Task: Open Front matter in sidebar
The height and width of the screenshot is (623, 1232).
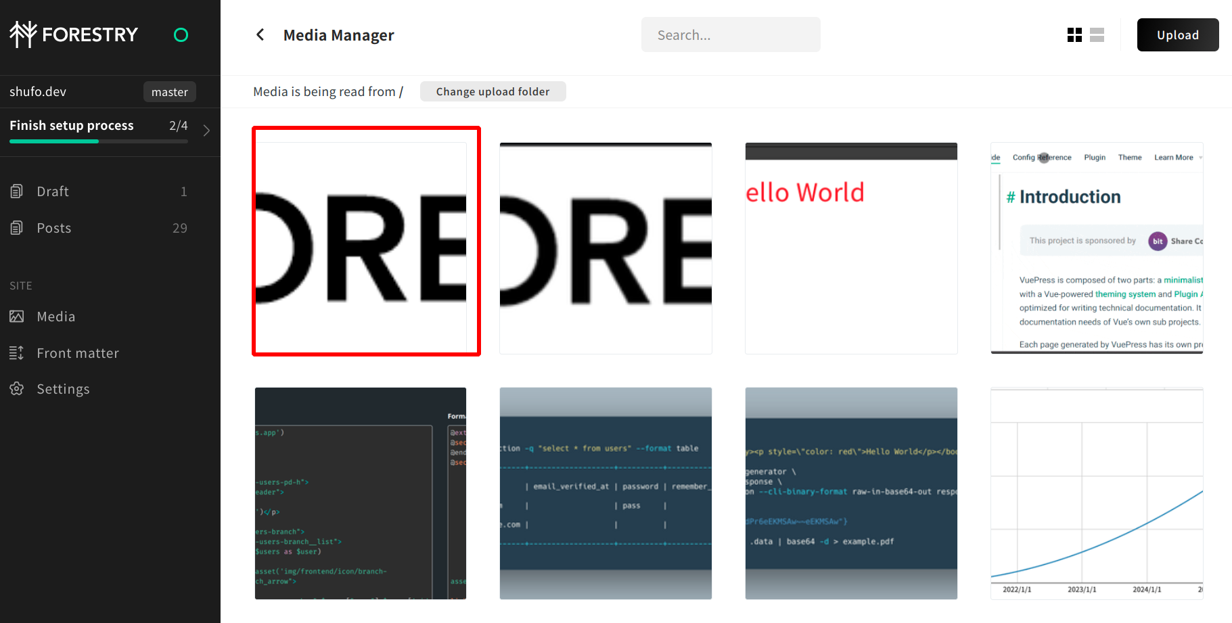Action: pos(78,353)
